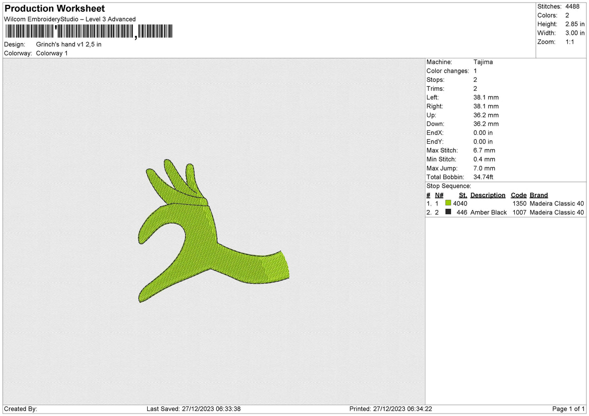Click the stitch count 4040
The width and height of the screenshot is (589, 416).
(460, 203)
